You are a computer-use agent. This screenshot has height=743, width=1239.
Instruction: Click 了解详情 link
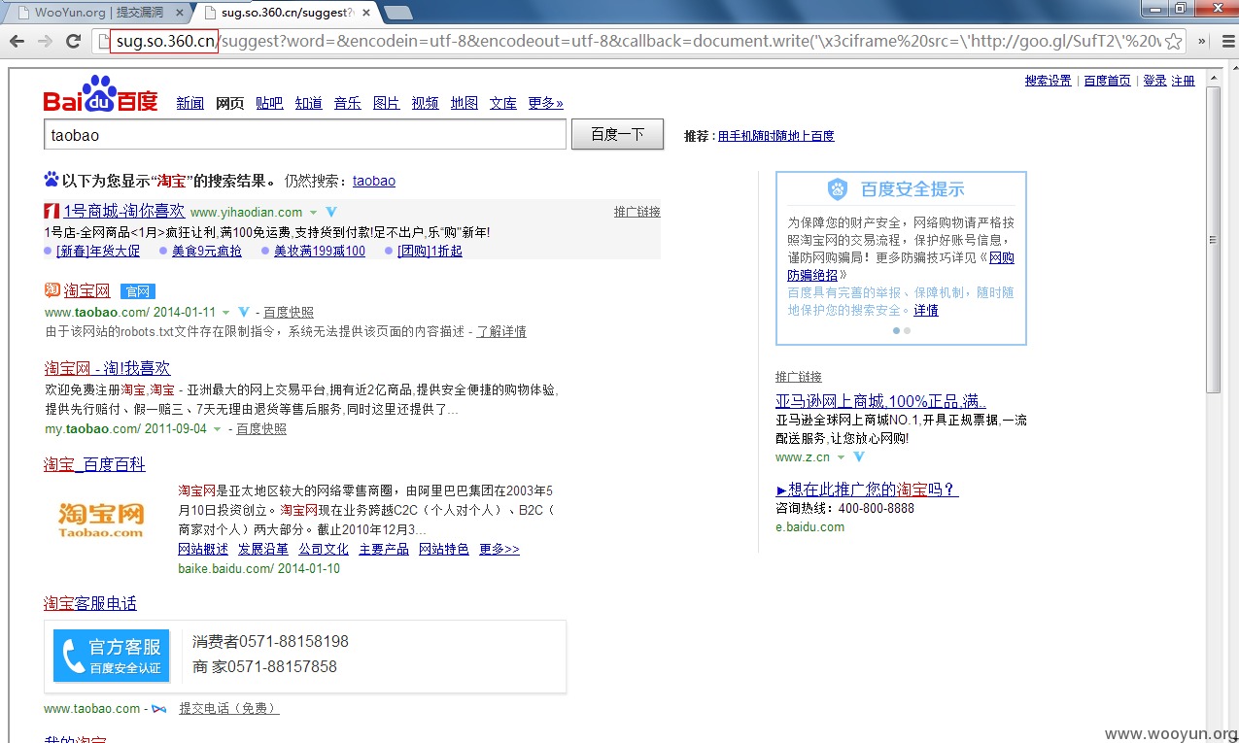click(501, 331)
